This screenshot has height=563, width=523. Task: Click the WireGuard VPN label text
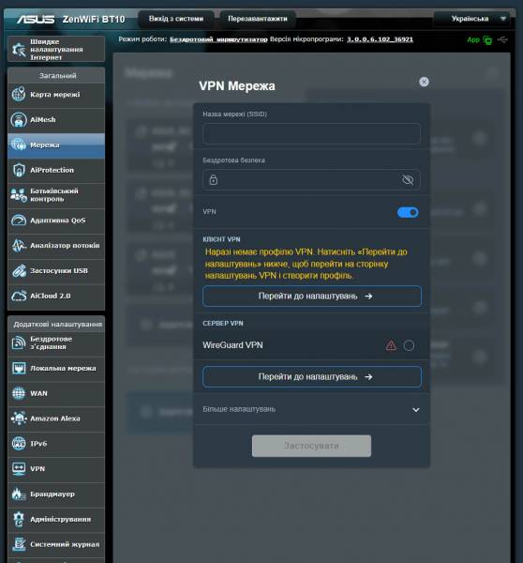232,345
